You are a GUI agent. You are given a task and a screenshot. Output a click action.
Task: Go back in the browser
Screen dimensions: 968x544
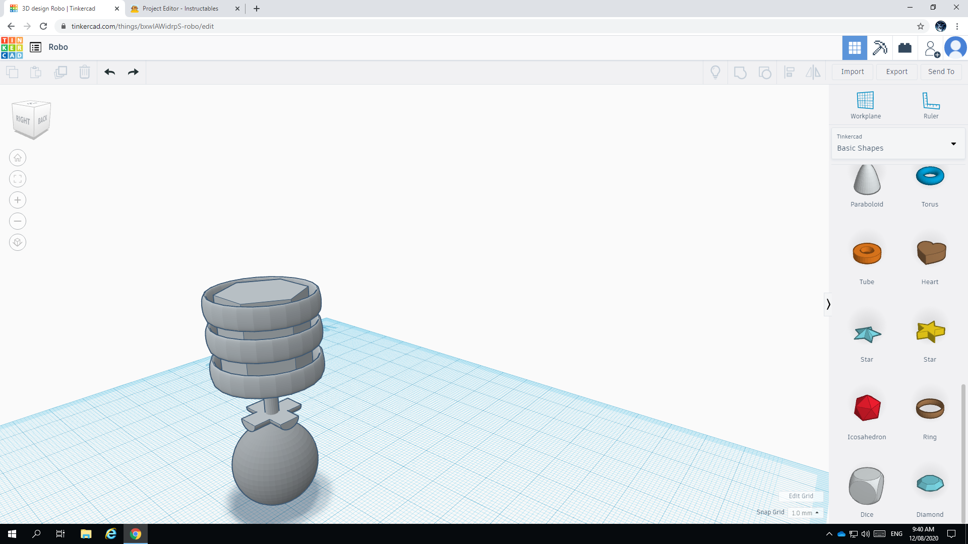pos(11,26)
